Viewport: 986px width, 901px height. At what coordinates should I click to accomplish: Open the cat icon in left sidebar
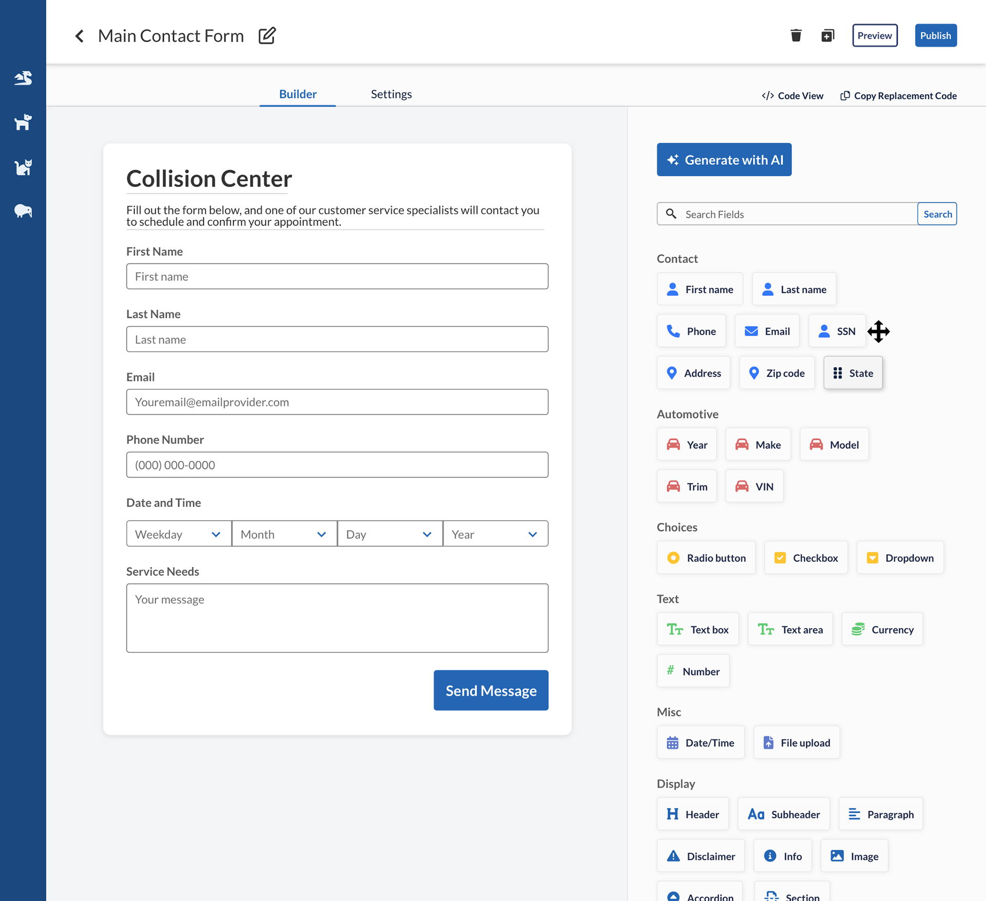click(23, 167)
